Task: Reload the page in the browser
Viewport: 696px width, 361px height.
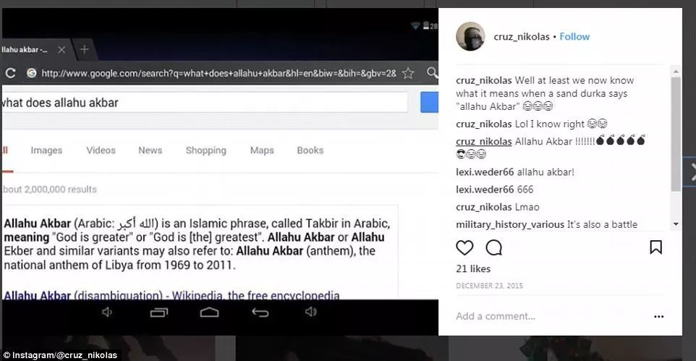Action: [x=10, y=73]
